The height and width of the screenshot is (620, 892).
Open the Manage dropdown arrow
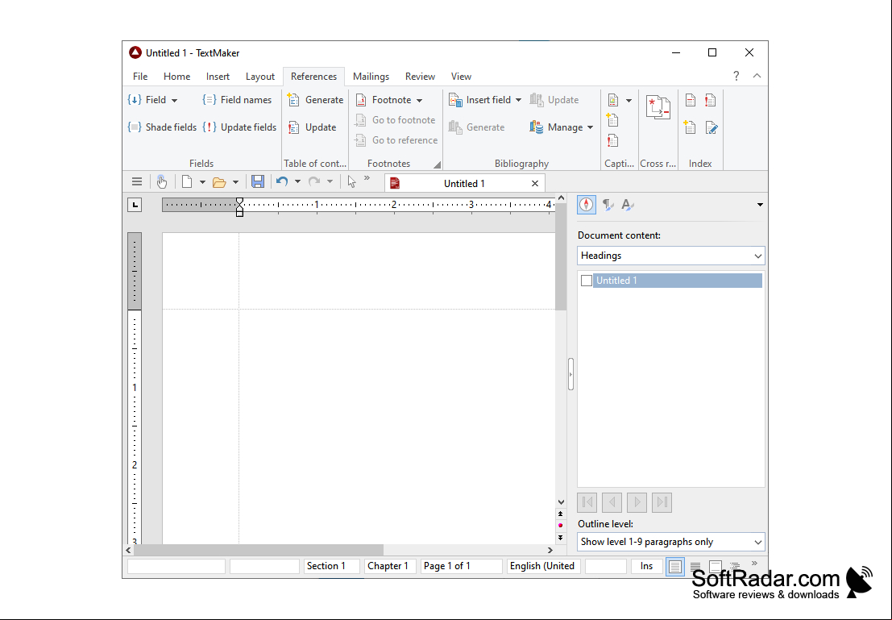590,127
